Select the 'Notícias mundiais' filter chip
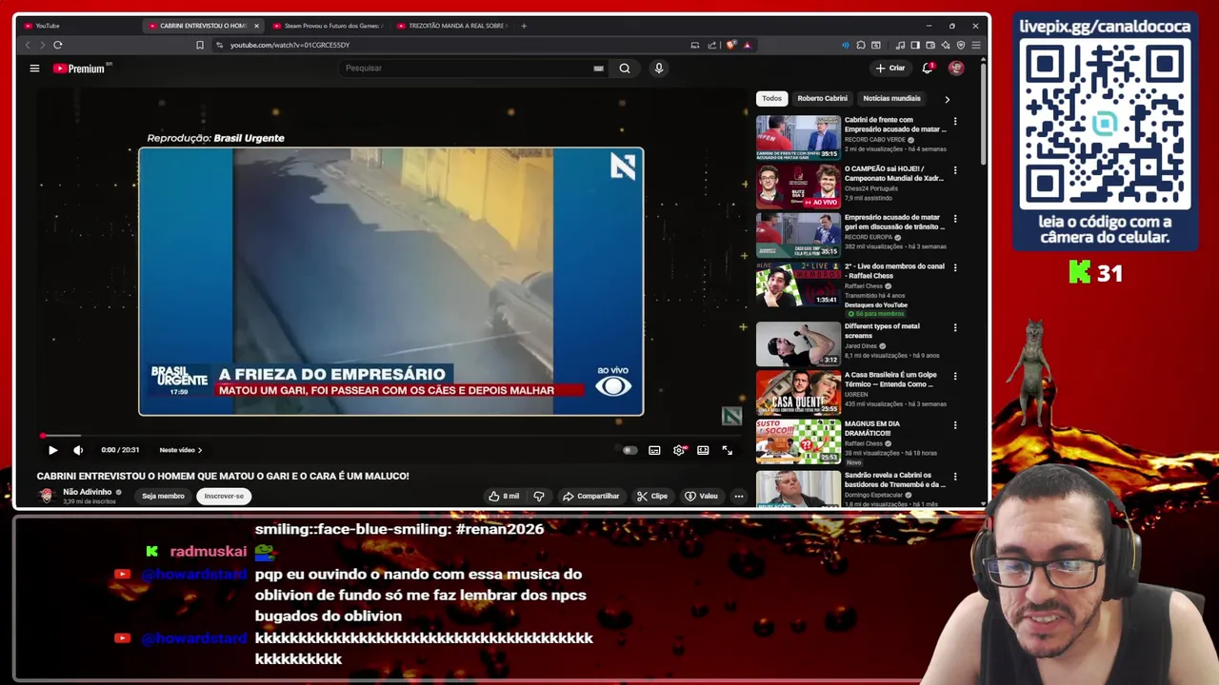The height and width of the screenshot is (685, 1219). [891, 98]
